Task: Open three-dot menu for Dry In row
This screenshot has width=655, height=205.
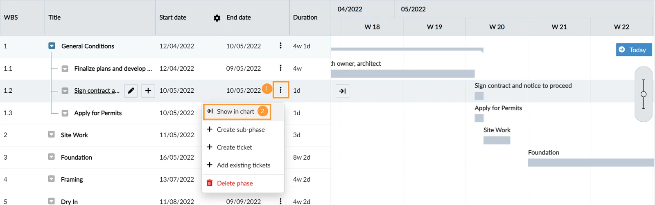Action: (280, 201)
